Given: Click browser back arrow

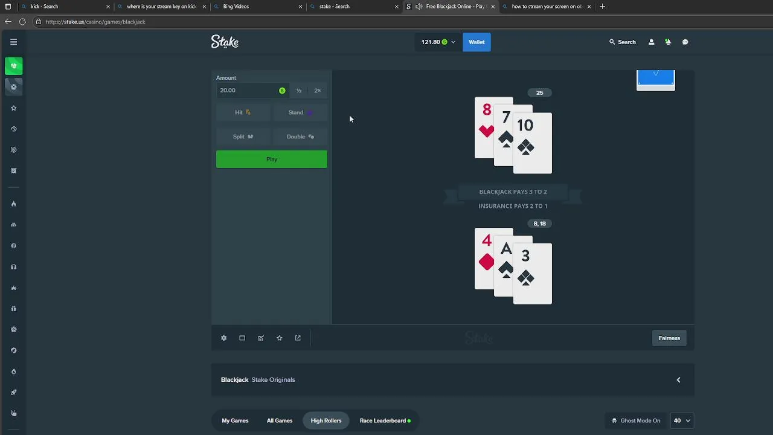Looking at the screenshot, I should (x=8, y=22).
